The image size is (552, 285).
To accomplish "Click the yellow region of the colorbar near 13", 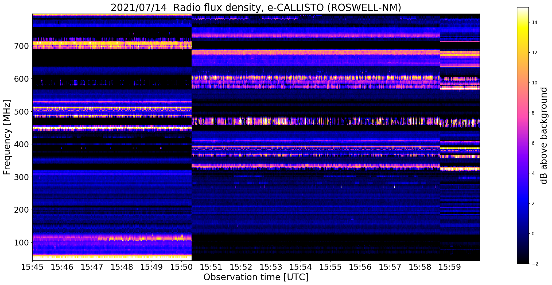I will 523,37.
